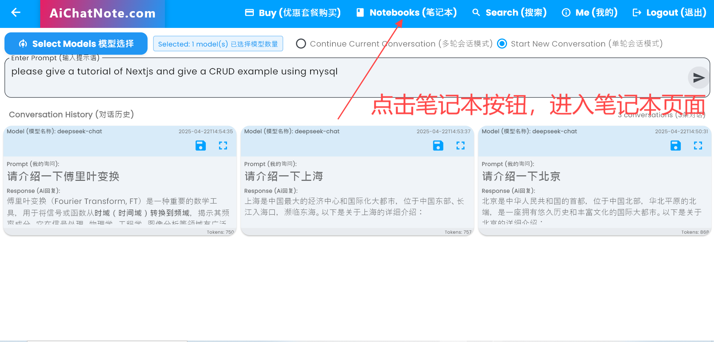Open the Select Models 模型选择 button
The width and height of the screenshot is (714, 342).
(x=76, y=44)
